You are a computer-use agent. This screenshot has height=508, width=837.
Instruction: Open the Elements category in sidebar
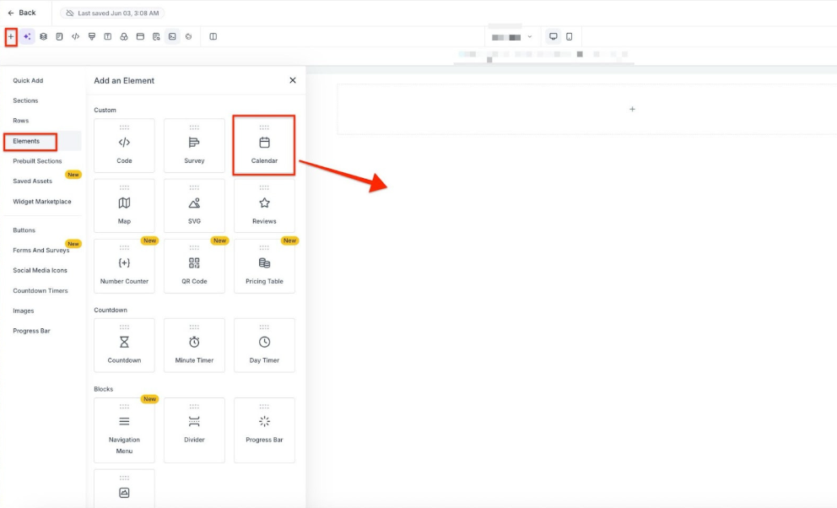click(x=27, y=141)
